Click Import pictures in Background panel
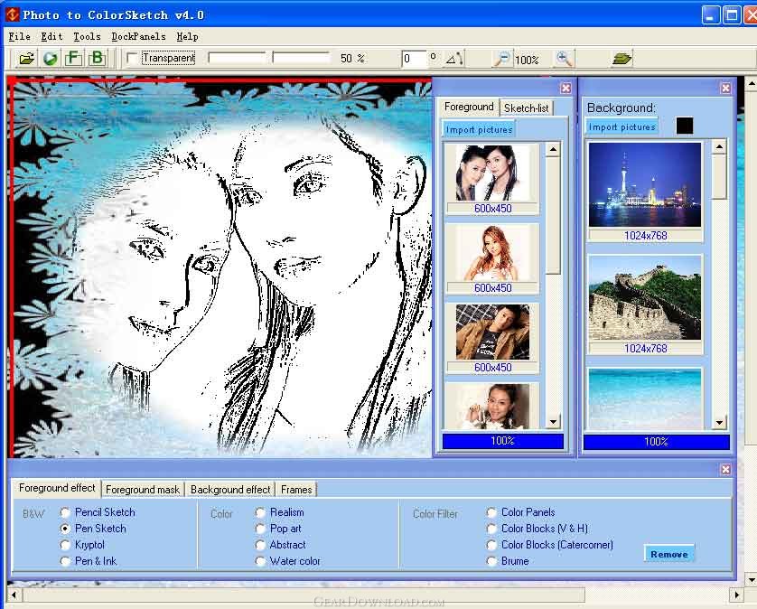Viewport: 757px width, 609px height. pyautogui.click(x=621, y=127)
